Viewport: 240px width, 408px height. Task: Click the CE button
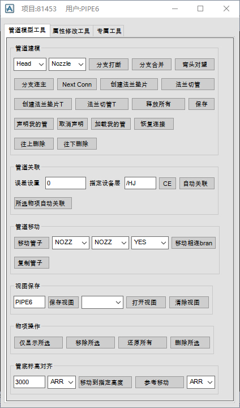[168, 184]
